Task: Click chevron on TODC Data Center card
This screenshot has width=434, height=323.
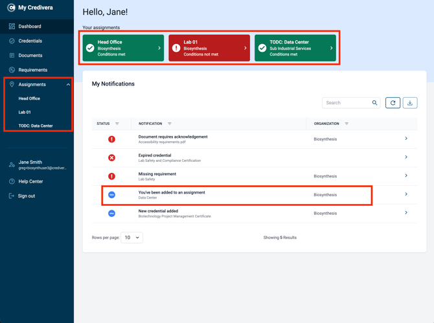Action: (331, 48)
